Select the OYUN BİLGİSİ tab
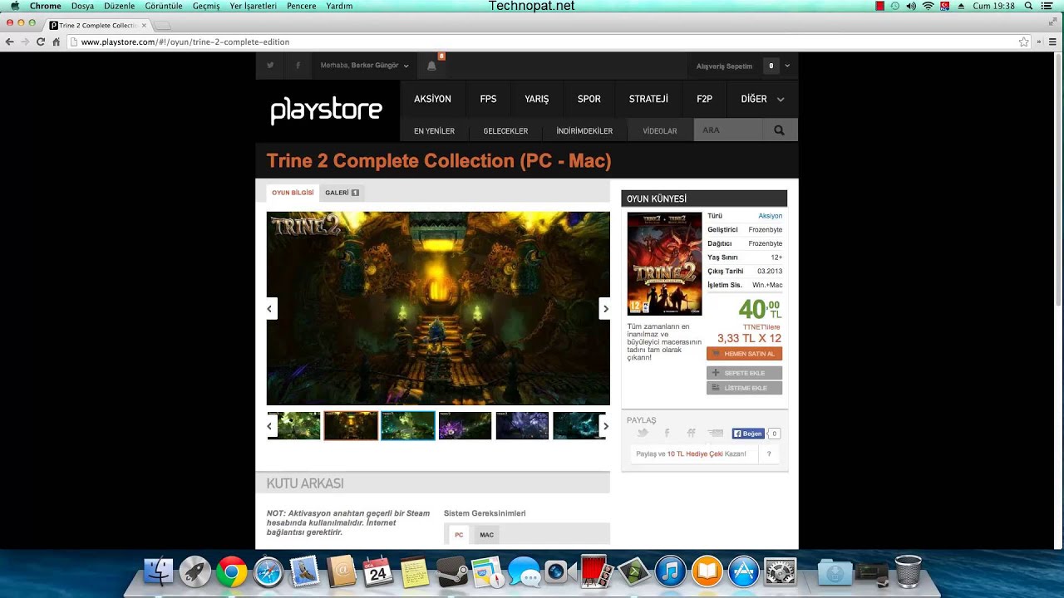1064x598 pixels. (293, 193)
